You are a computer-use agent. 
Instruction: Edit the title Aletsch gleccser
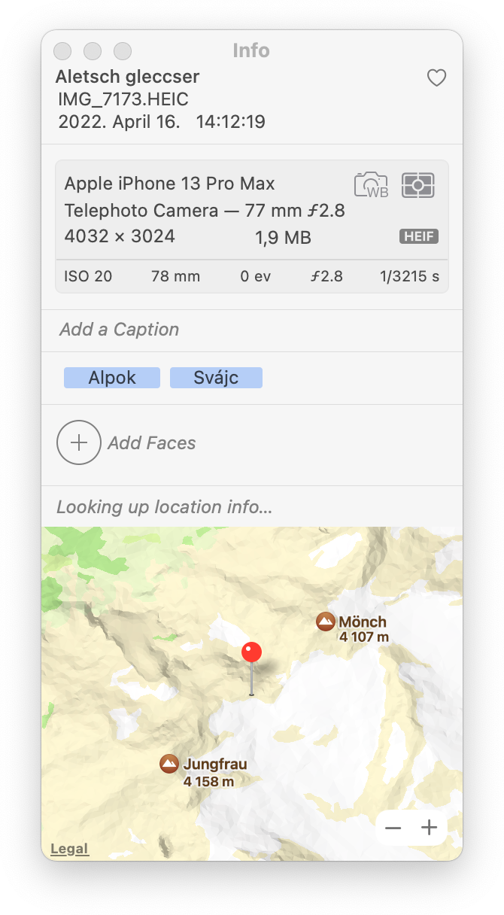pos(128,77)
